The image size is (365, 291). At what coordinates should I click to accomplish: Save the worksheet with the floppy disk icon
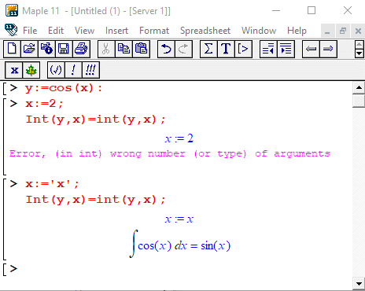64,49
